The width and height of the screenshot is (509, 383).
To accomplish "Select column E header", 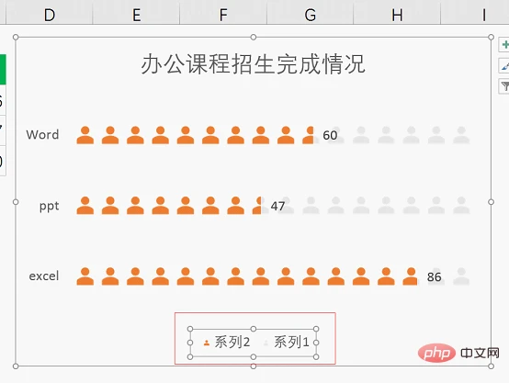I will [x=136, y=15].
